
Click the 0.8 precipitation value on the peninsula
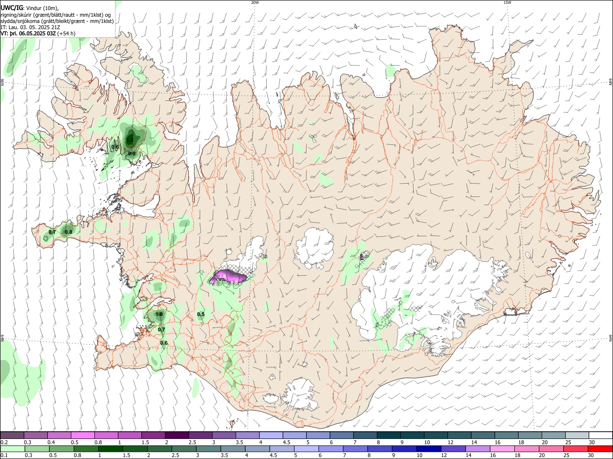click(68, 232)
